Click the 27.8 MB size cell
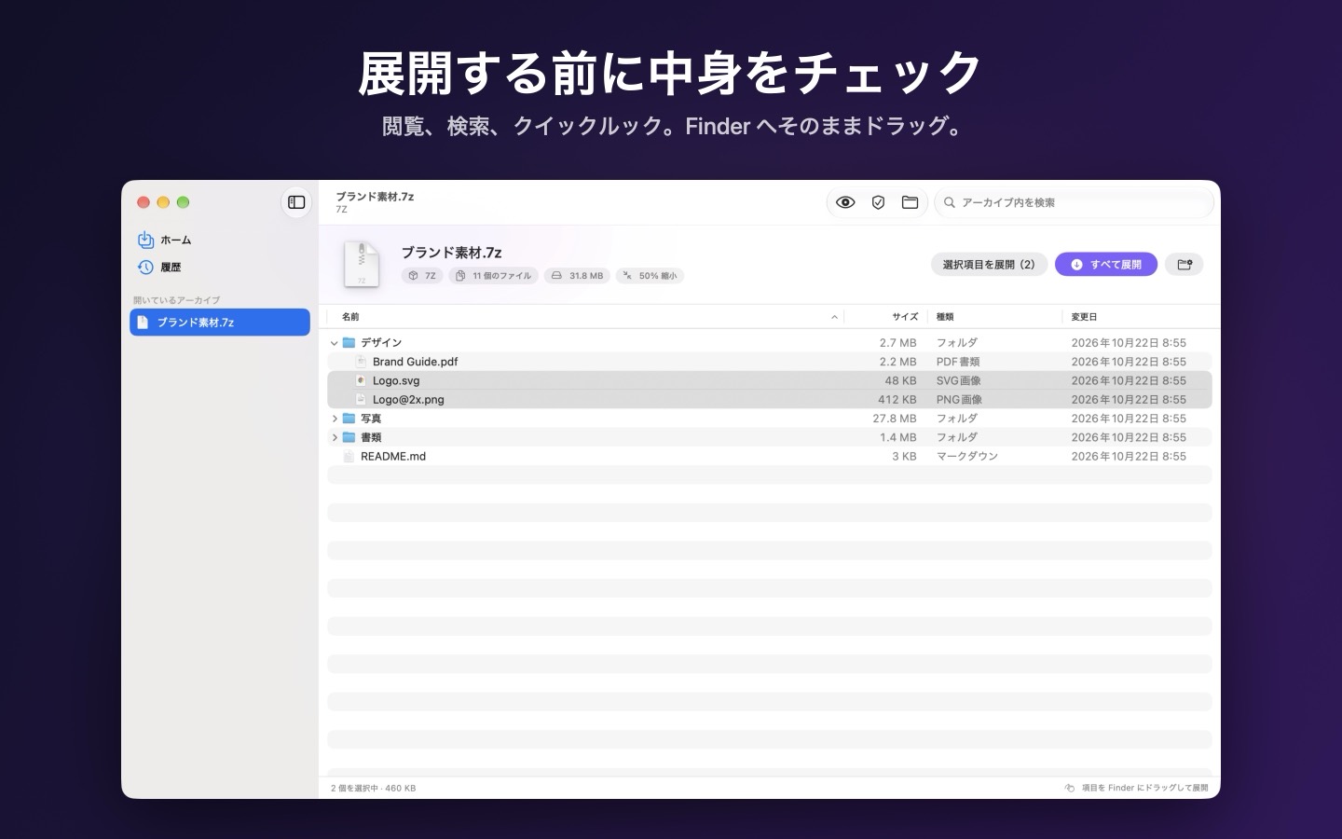Screen dimensions: 1342x839 tap(895, 419)
